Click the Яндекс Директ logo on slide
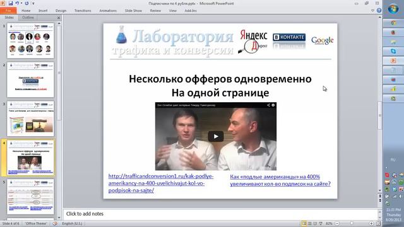This screenshot has width=404, height=227. [253, 41]
